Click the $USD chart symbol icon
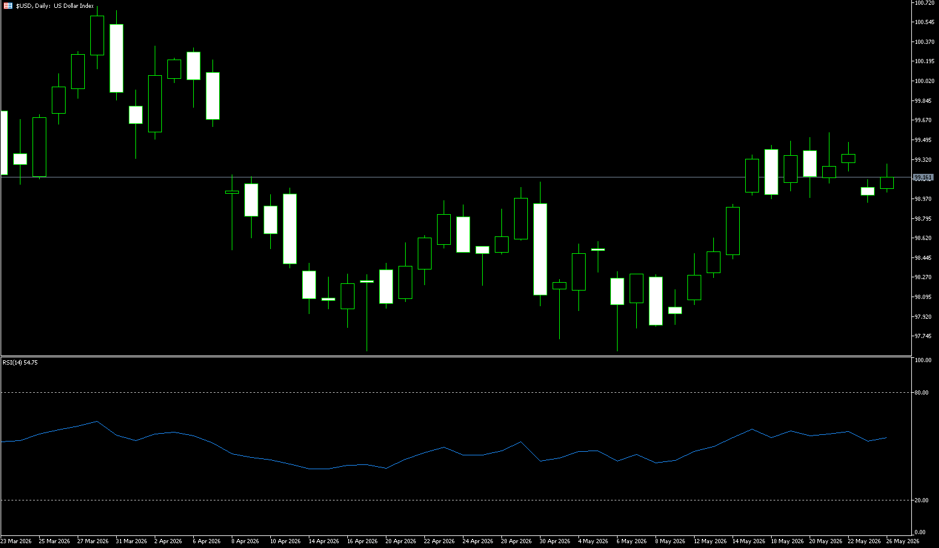Viewport: 939px width, 548px height. pos(8,6)
